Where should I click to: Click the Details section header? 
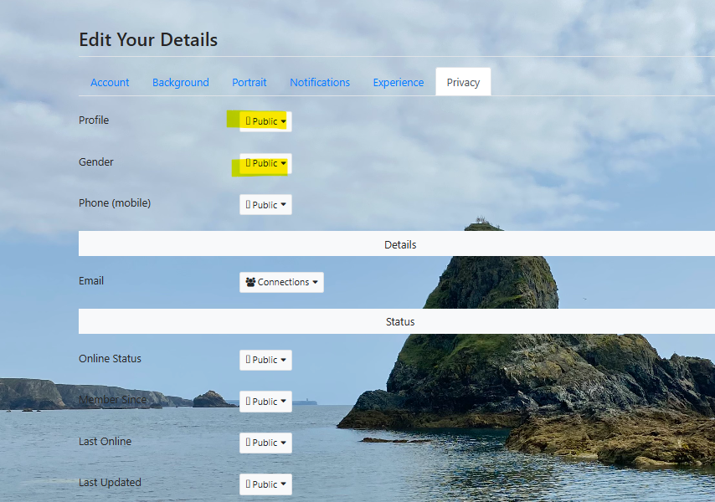pos(397,244)
